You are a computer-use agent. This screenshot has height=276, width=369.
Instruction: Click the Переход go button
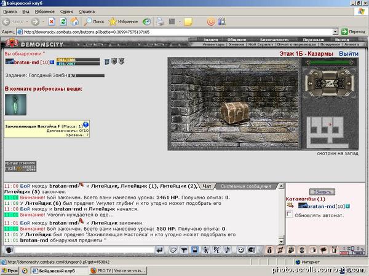[353, 32]
